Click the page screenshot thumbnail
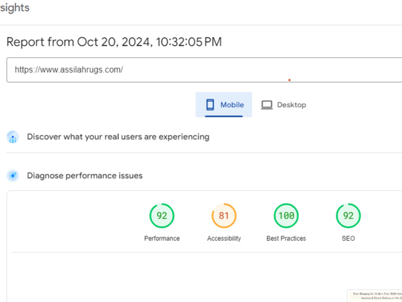 375,296
